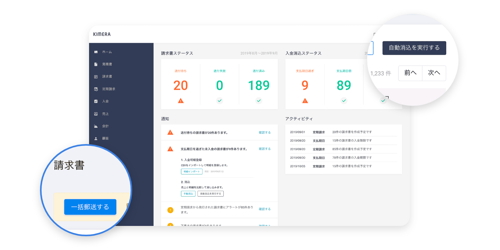Image resolution: width=500 pixels, height=250 pixels.
Task: Open the ホーム sidebar icon
Action: pyautogui.click(x=96, y=52)
